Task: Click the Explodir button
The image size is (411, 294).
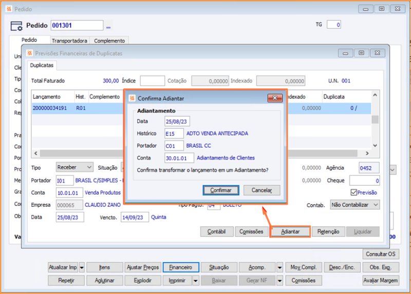Action: pos(143,280)
